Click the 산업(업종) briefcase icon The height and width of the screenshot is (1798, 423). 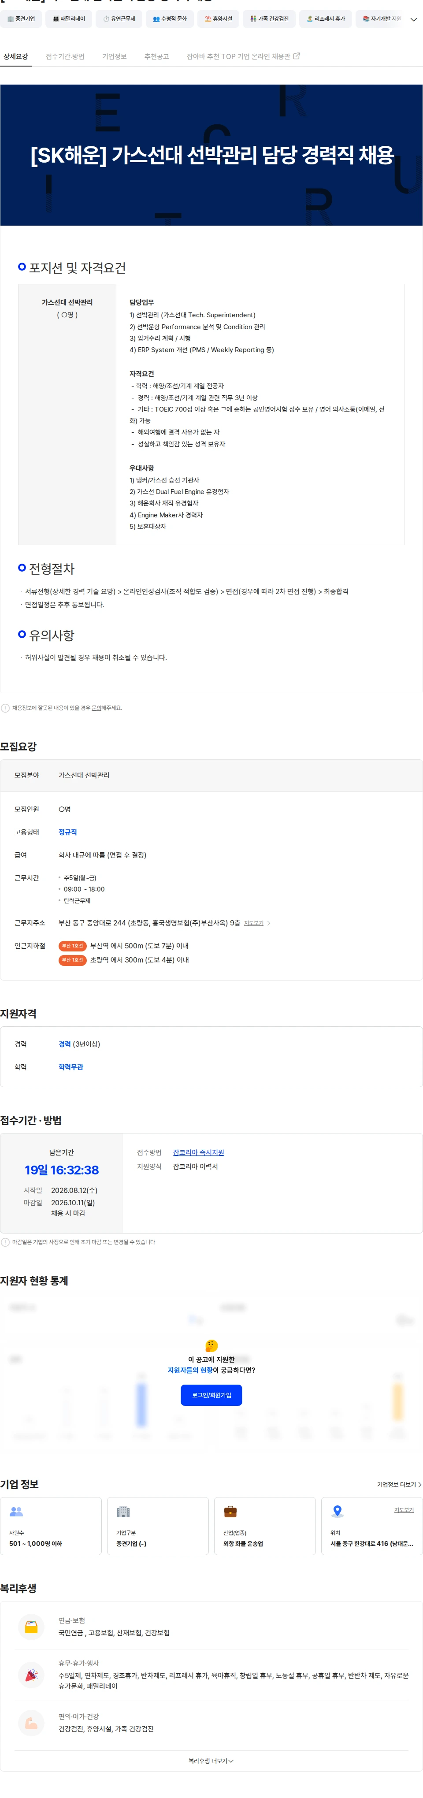230,1511
